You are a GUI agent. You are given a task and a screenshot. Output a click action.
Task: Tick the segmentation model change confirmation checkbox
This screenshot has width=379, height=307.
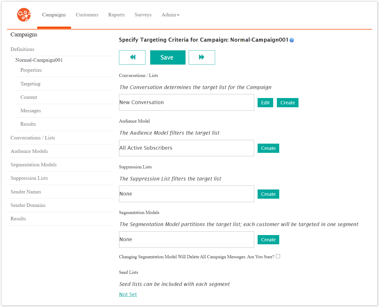click(x=278, y=256)
